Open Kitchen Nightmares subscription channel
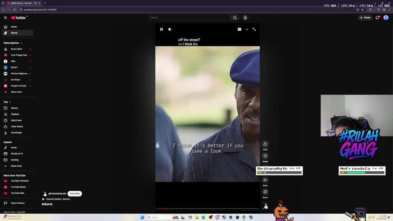This screenshot has width=393, height=221. (x=18, y=74)
